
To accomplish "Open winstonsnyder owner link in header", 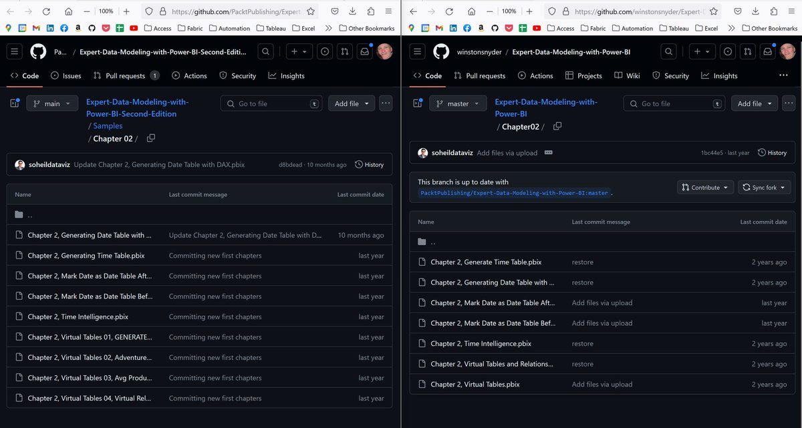I will coord(479,52).
